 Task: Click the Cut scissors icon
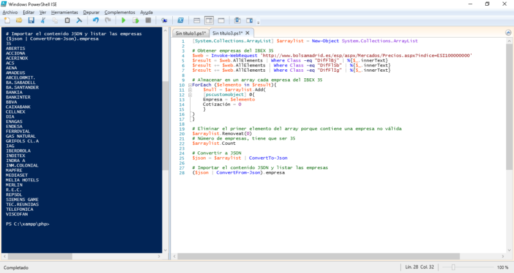pos(43,21)
